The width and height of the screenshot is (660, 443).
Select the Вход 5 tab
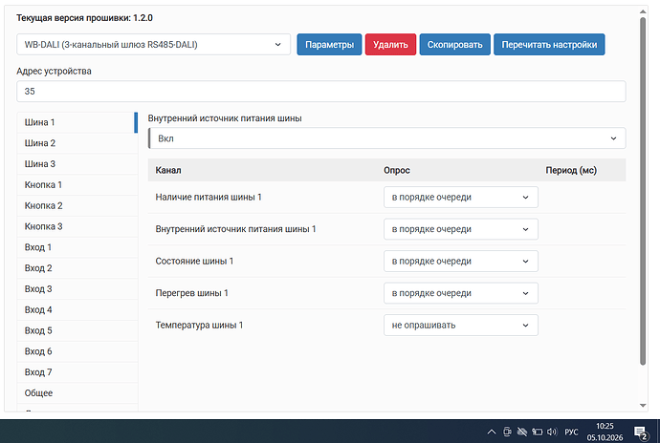77,330
